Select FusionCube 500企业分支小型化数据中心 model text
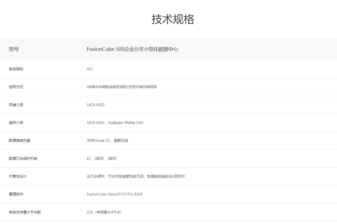 [x=132, y=49]
